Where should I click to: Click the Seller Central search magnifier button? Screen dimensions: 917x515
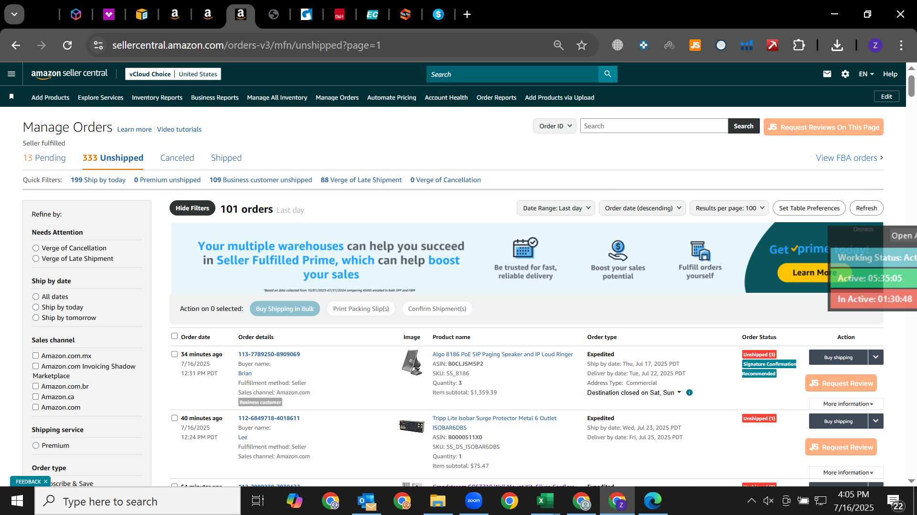click(x=608, y=74)
